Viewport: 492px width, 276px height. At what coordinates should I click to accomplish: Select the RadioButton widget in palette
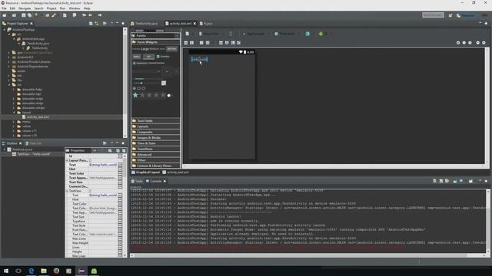140,63
